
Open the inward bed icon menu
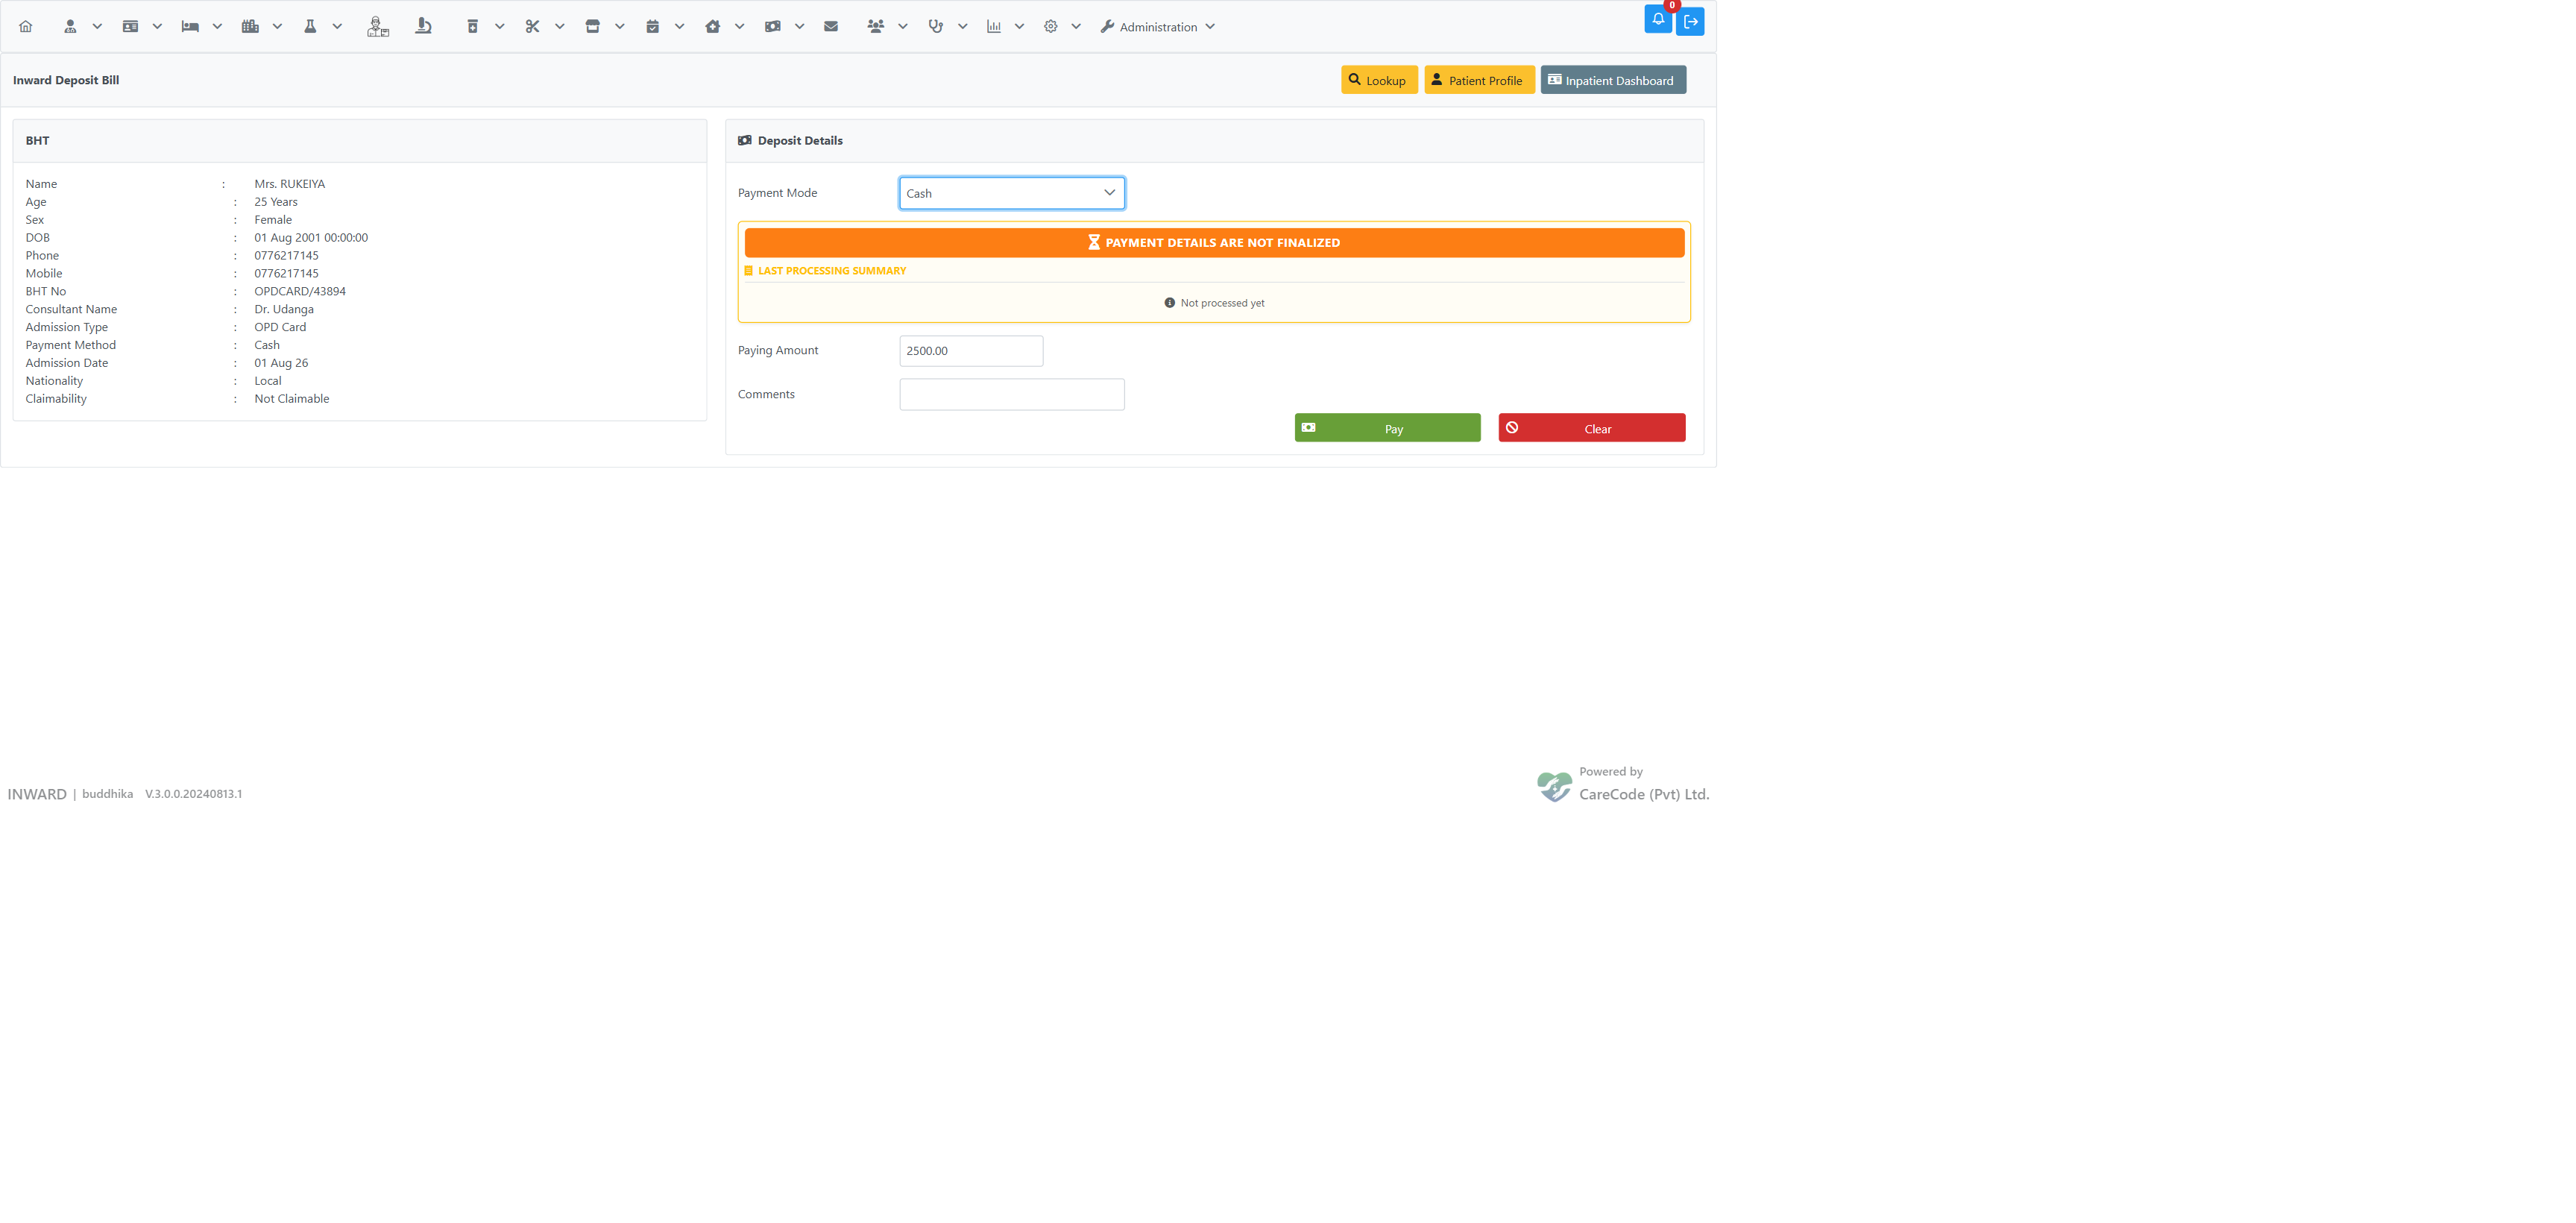(190, 27)
